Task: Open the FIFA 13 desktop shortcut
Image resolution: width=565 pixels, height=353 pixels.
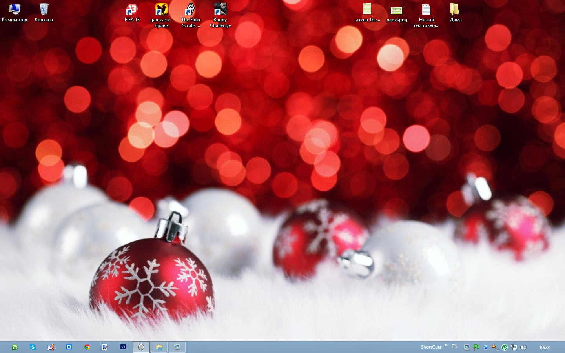Action: 132,10
